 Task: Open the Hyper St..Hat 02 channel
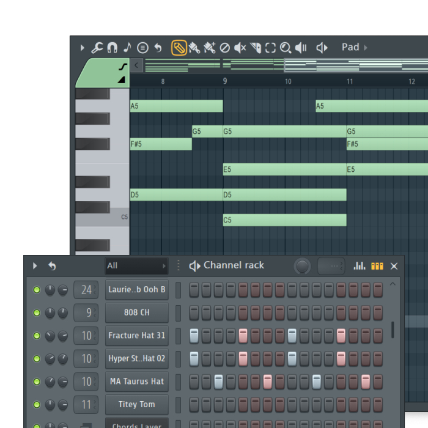137,358
